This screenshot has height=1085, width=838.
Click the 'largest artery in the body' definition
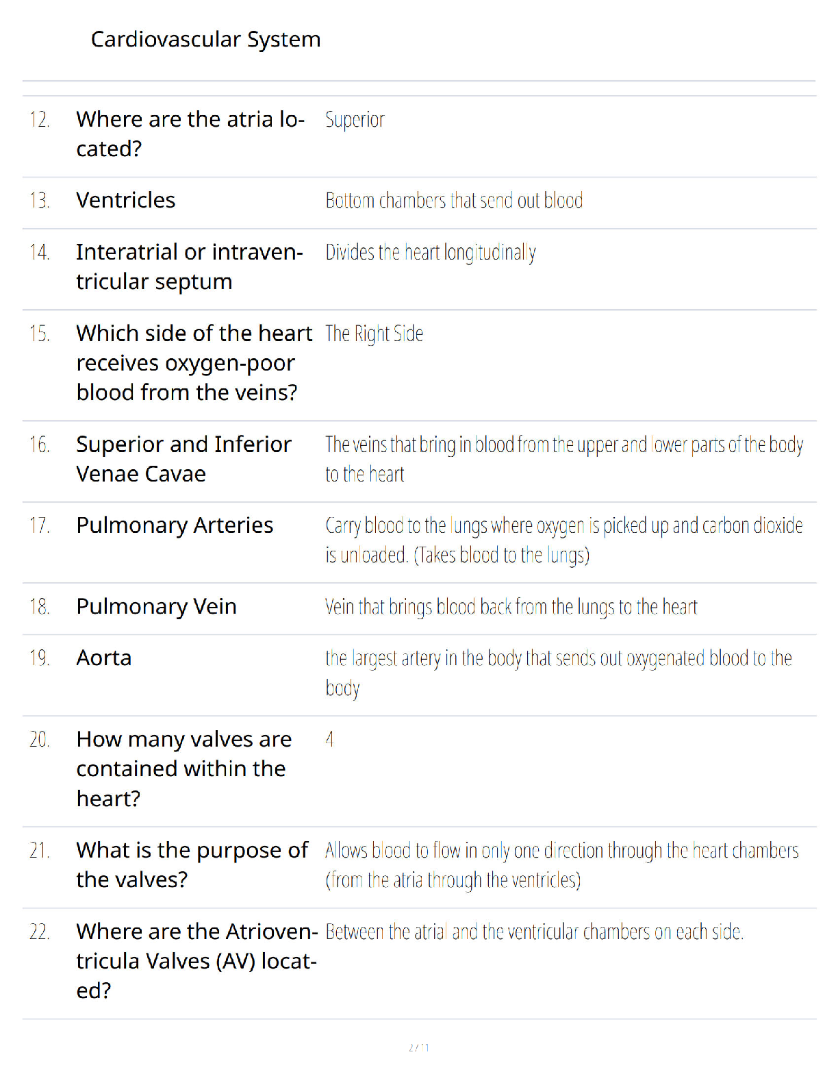(559, 673)
